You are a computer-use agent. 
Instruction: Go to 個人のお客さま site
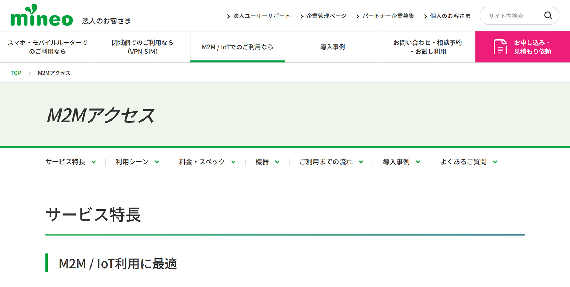450,16
